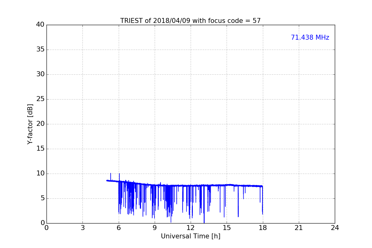Image resolution: width=372 pixels, height=248 pixels.
Task: Click the x-axis tick label 24
Action: 335,228
